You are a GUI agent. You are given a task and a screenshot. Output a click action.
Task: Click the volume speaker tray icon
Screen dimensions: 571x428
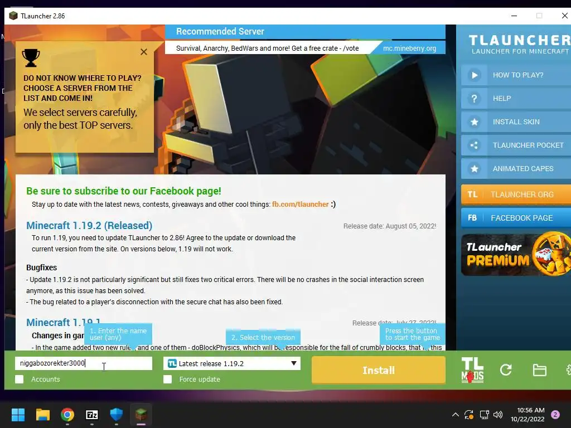[497, 415]
